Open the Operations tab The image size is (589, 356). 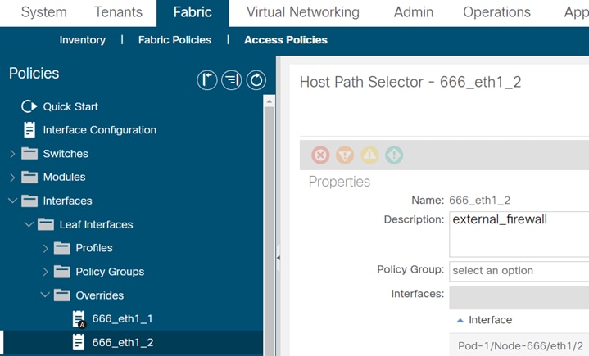point(496,12)
